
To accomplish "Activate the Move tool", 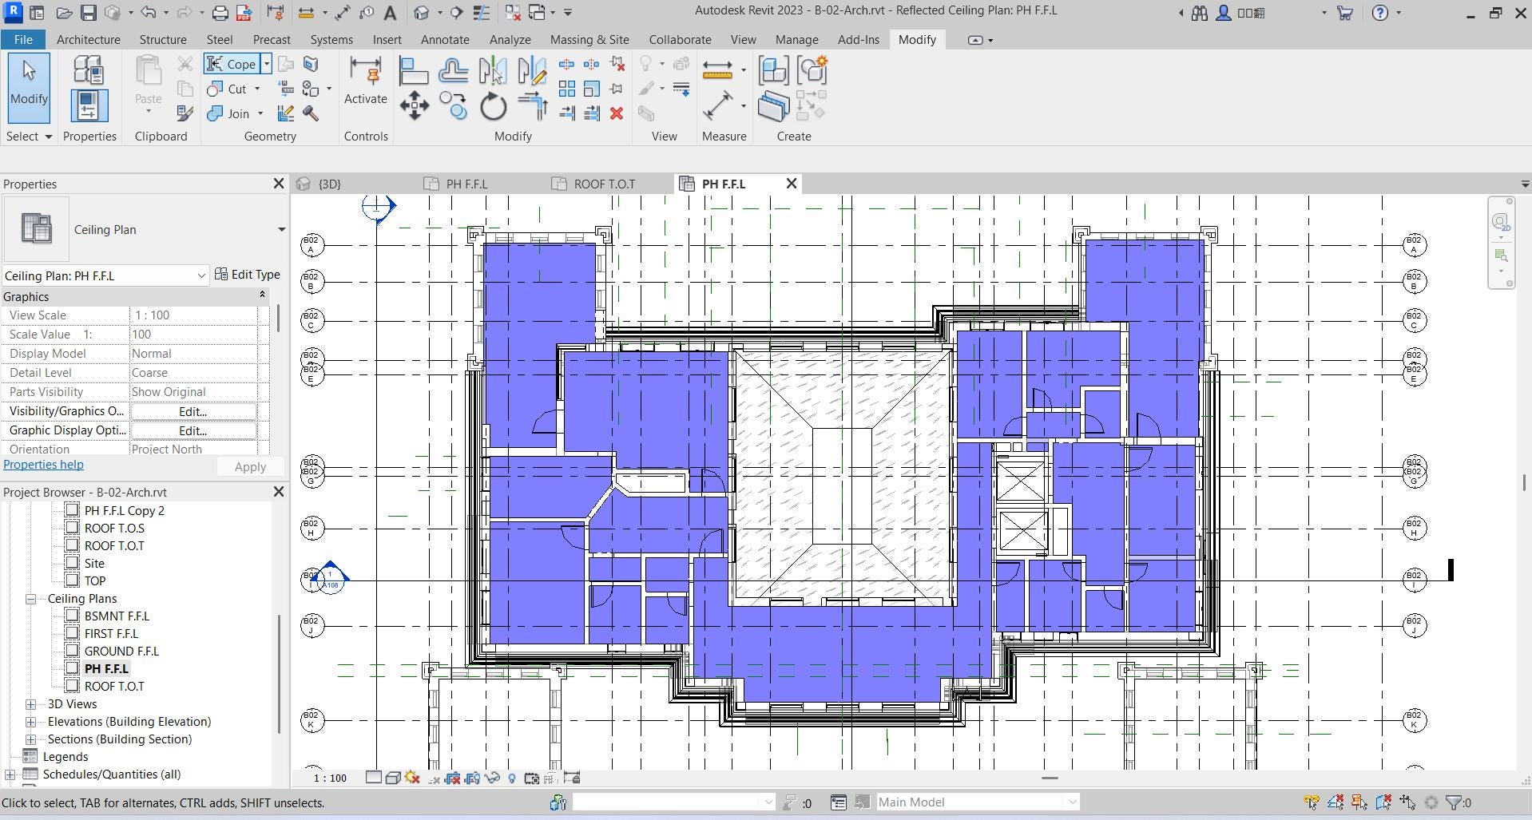I will coord(414,106).
